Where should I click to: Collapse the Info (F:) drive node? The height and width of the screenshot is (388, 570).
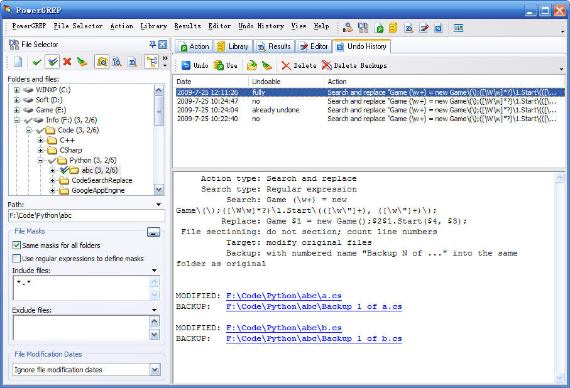(x=17, y=120)
